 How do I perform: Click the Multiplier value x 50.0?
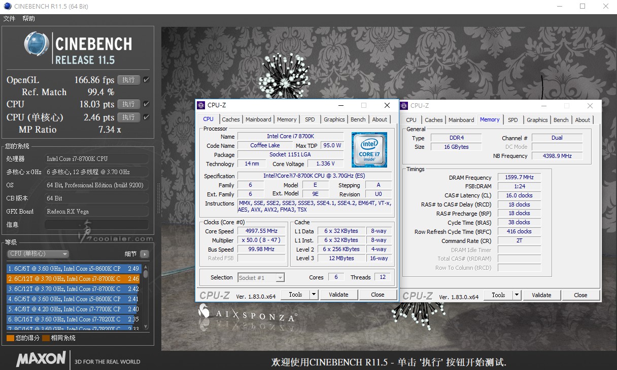(261, 240)
